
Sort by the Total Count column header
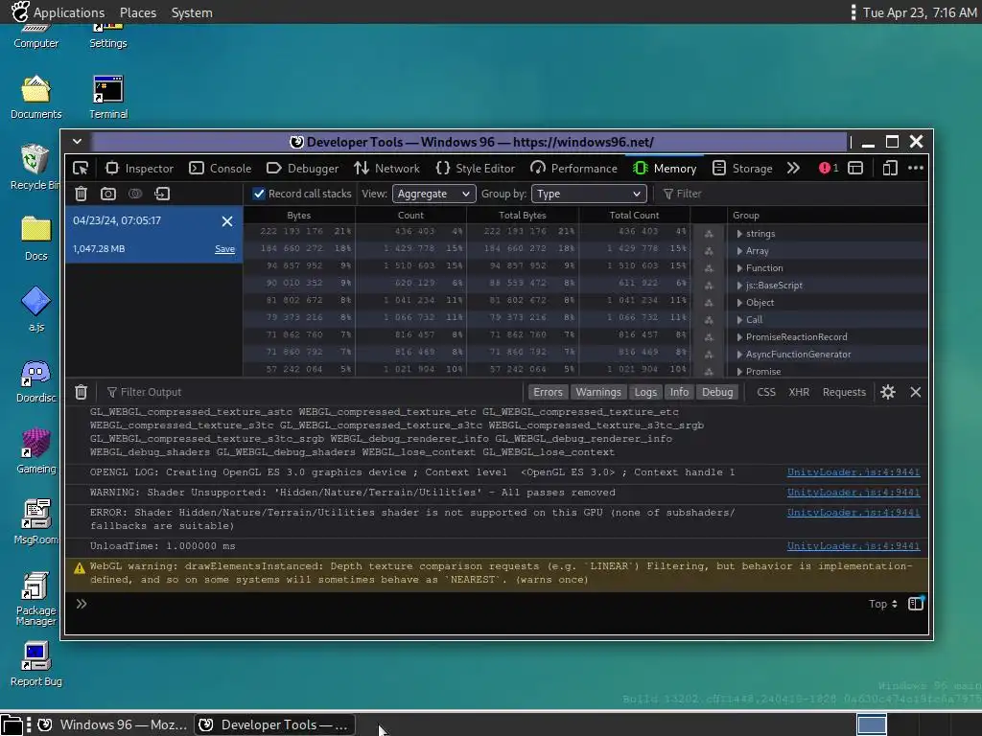click(x=634, y=216)
